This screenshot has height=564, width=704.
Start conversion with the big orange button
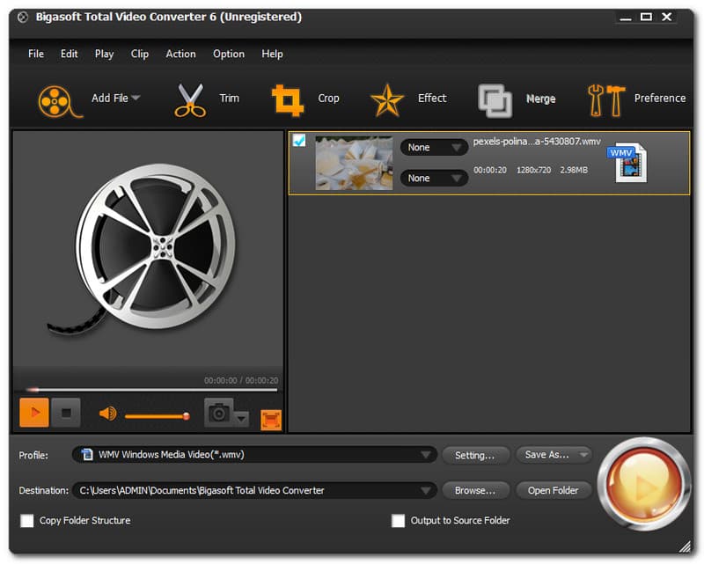click(644, 484)
